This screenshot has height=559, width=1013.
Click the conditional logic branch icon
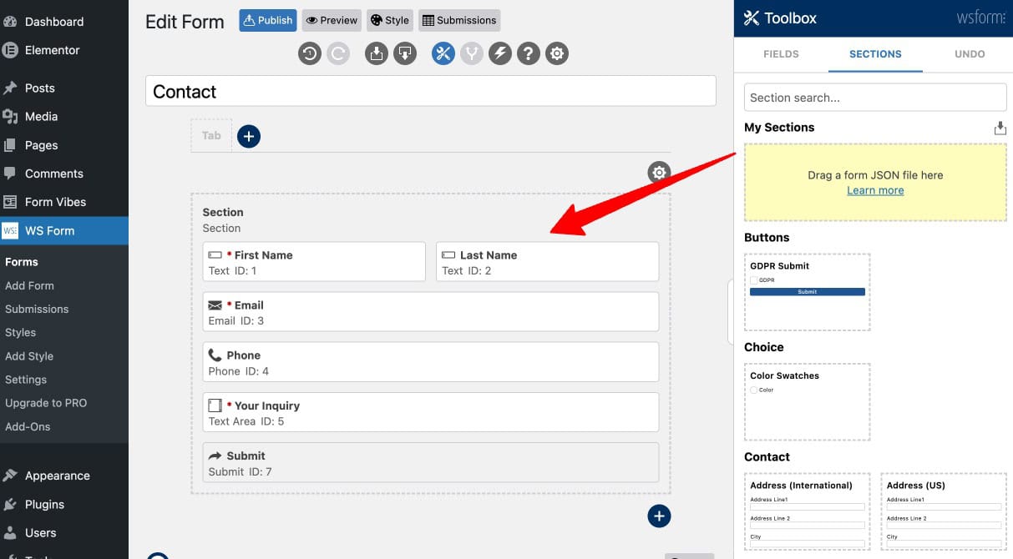(472, 54)
